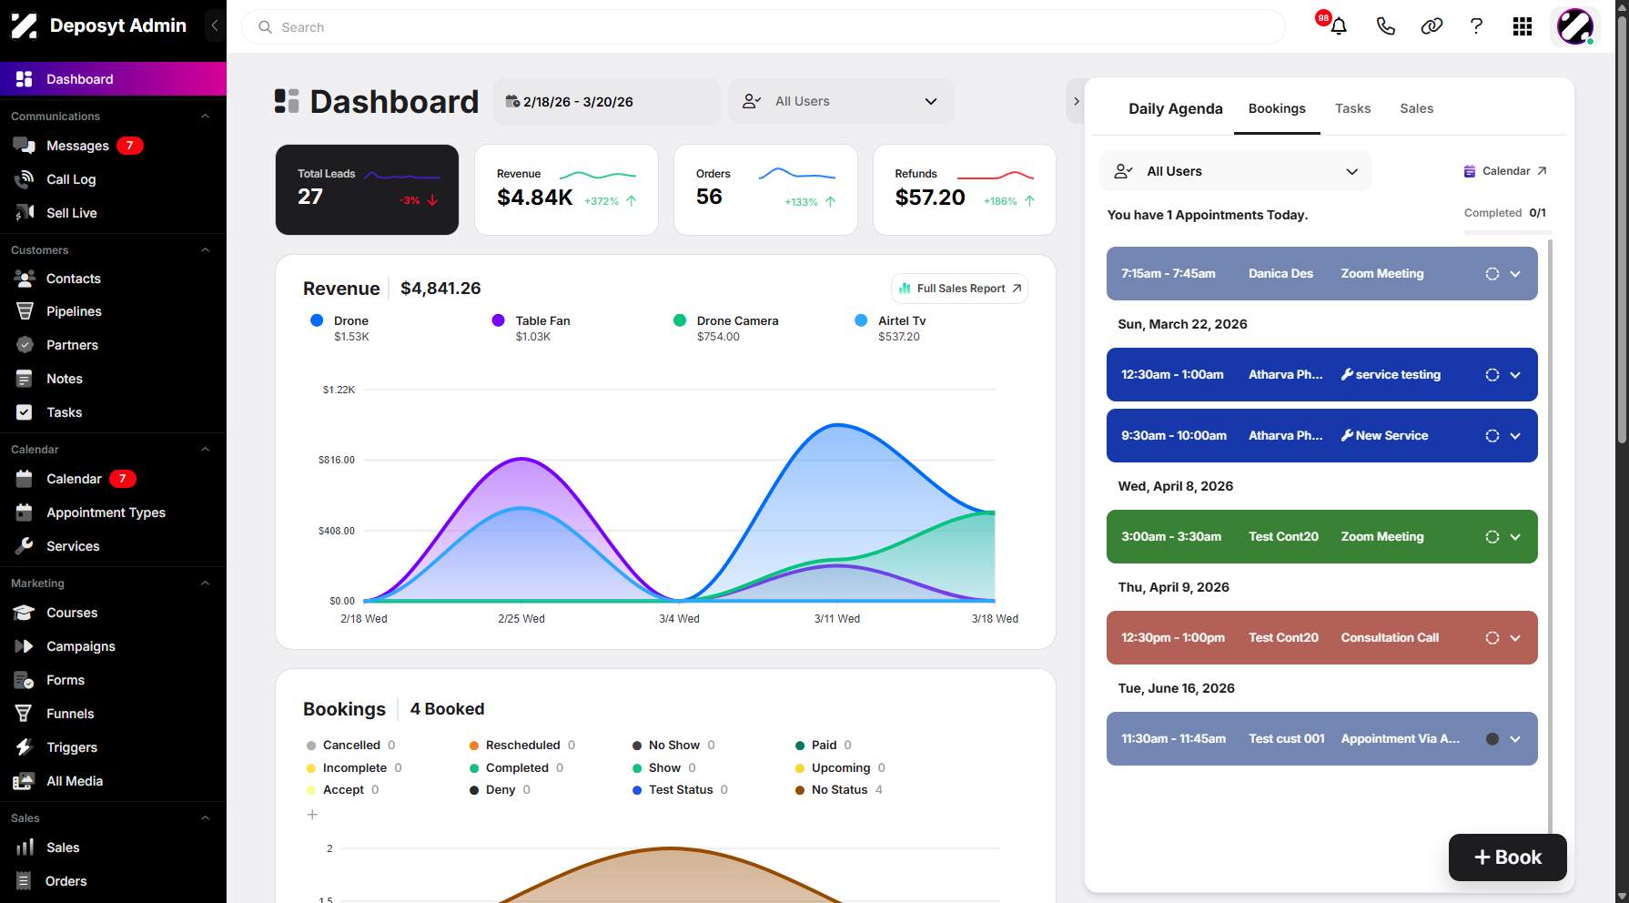
Task: Collapse the Communications section
Action: point(205,117)
